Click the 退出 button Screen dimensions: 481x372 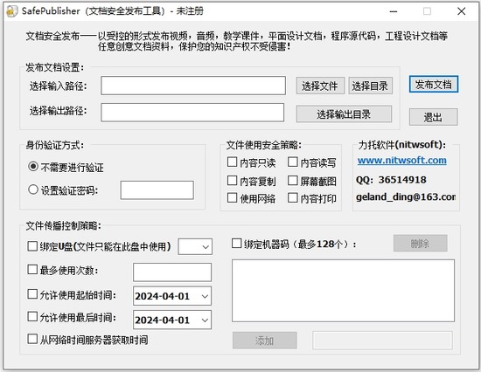[434, 117]
